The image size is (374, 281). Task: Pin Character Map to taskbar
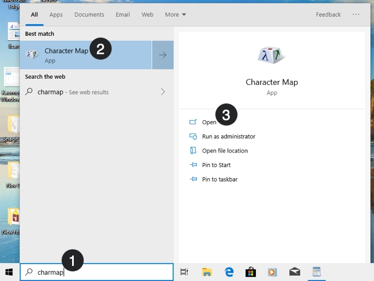(220, 179)
